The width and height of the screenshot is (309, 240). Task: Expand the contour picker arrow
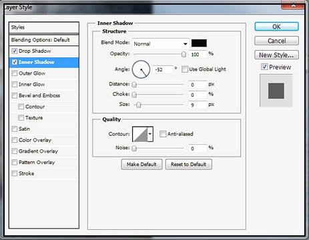150,134
